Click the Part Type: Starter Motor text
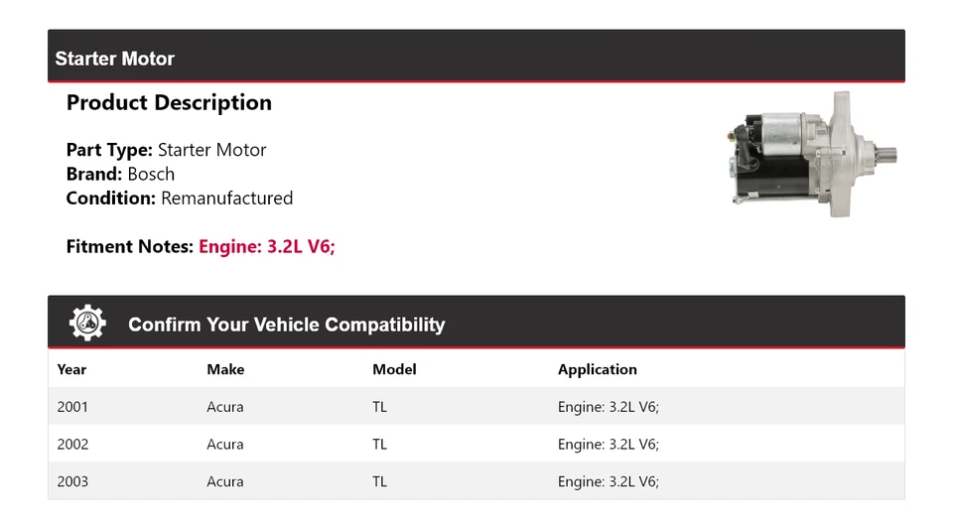The image size is (953, 529). (166, 150)
